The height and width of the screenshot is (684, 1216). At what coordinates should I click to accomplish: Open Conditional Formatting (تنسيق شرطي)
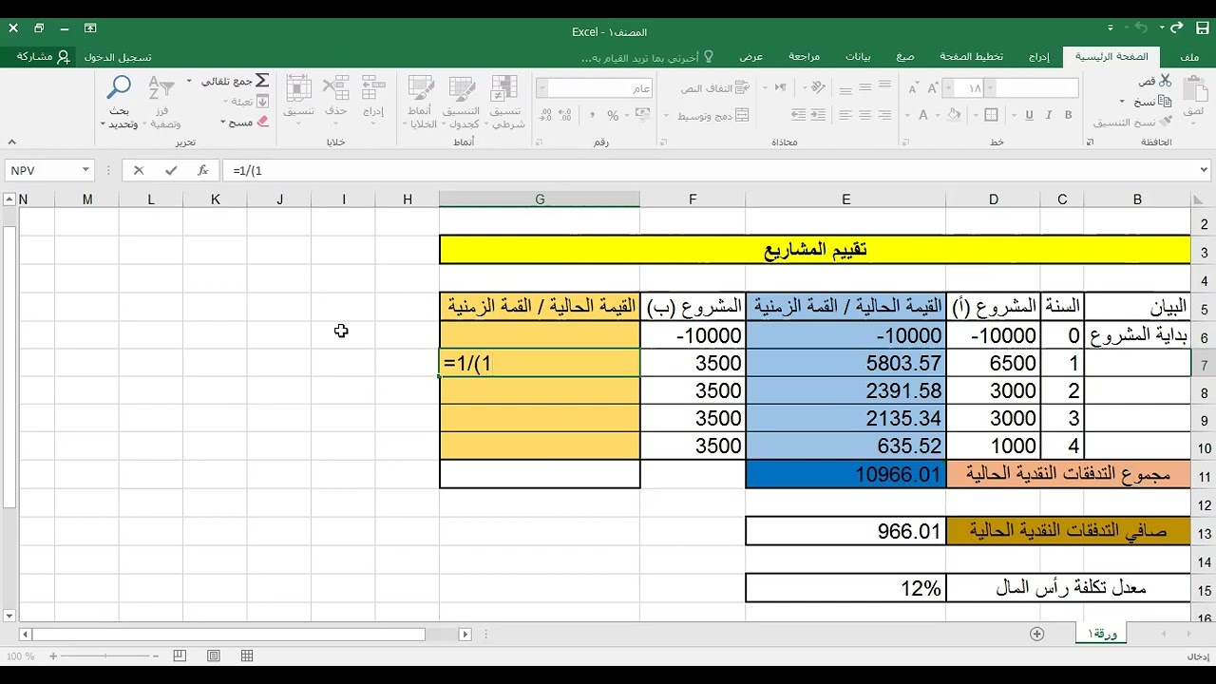[x=507, y=103]
